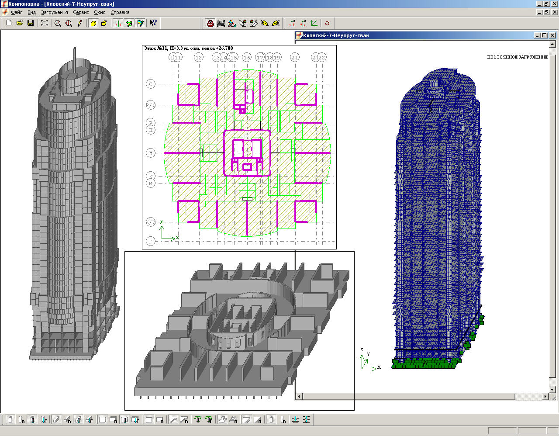The height and width of the screenshot is (436, 559).
Task: Open the Сервис menu
Action: point(81,12)
